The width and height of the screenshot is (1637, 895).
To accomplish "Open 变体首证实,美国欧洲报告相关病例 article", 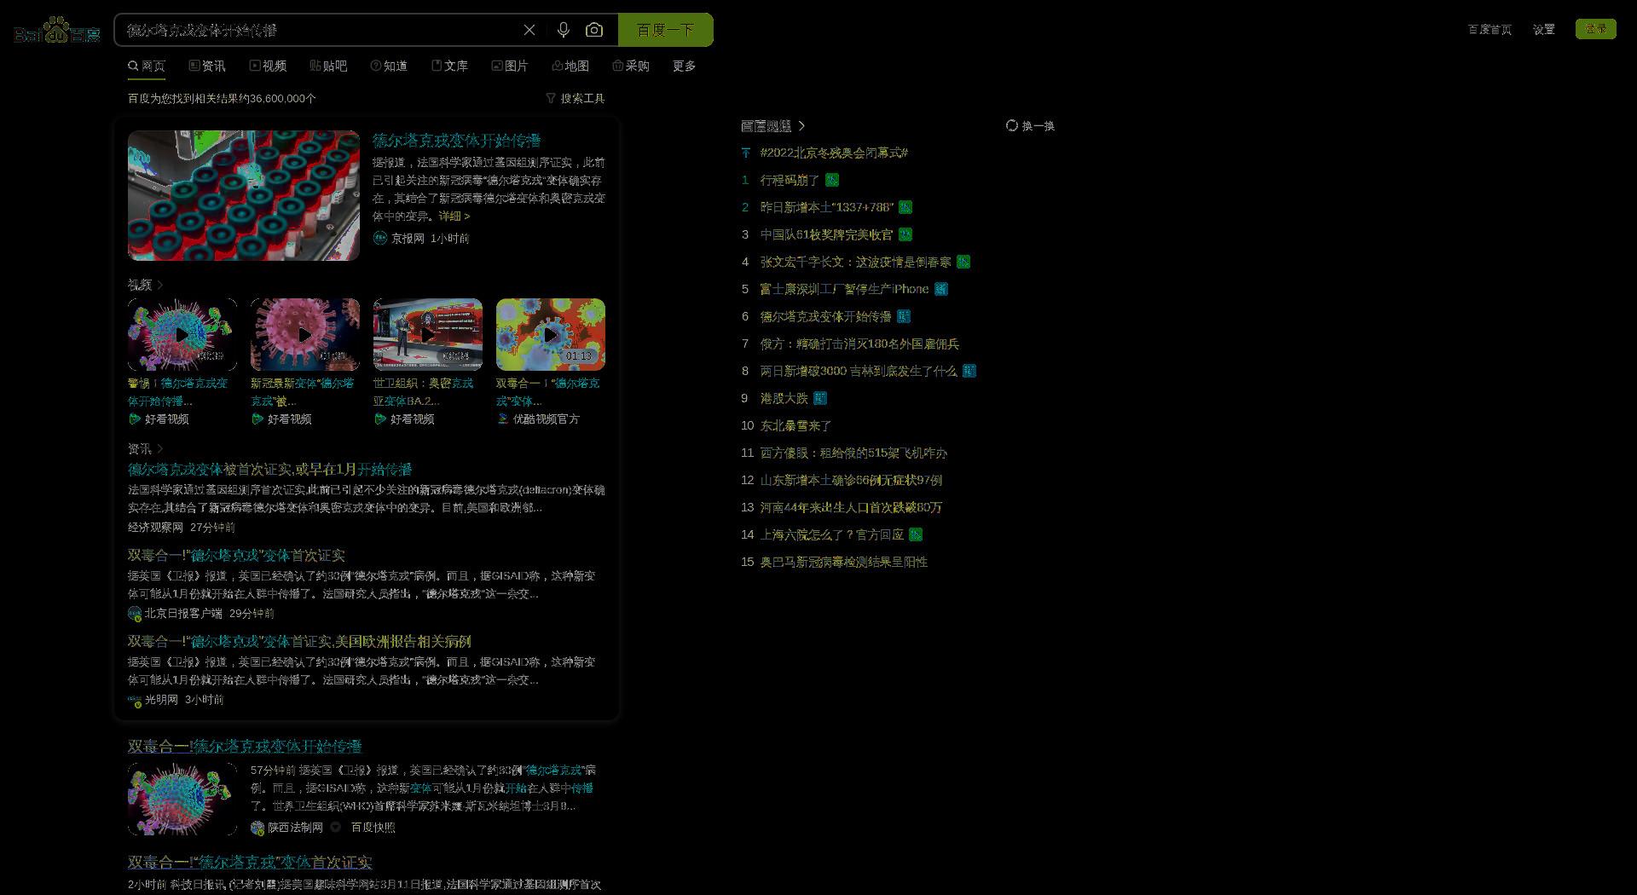I will point(299,642).
